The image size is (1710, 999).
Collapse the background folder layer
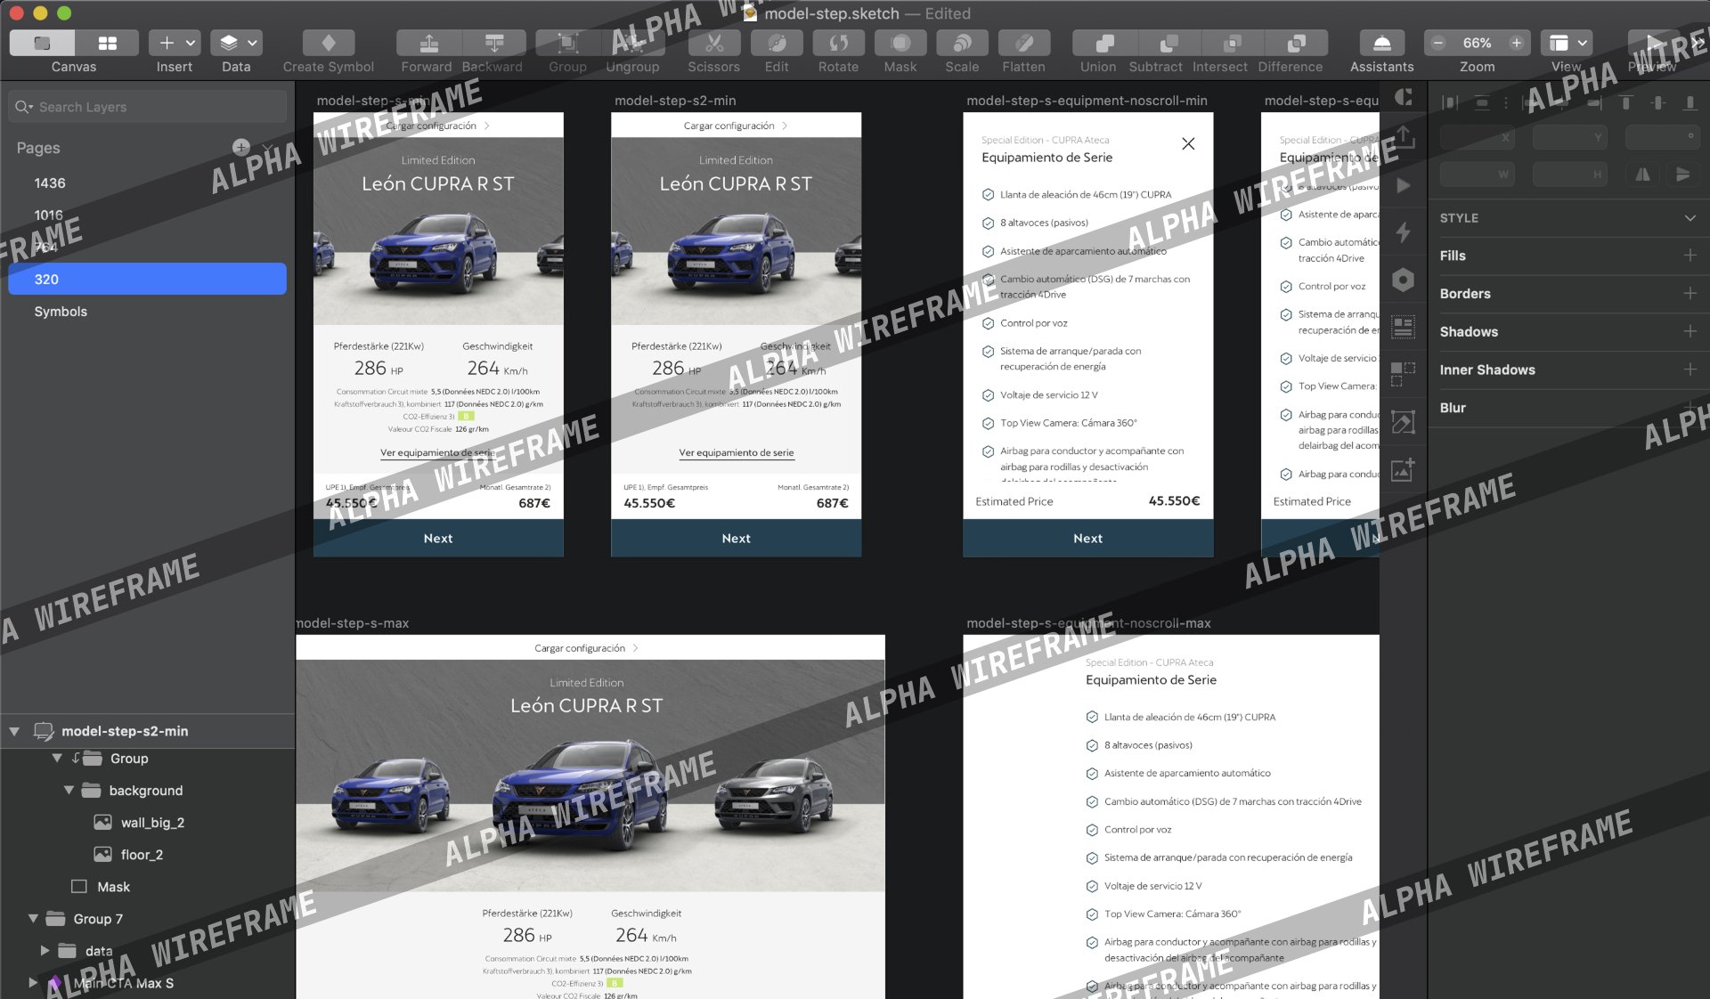pos(69,791)
